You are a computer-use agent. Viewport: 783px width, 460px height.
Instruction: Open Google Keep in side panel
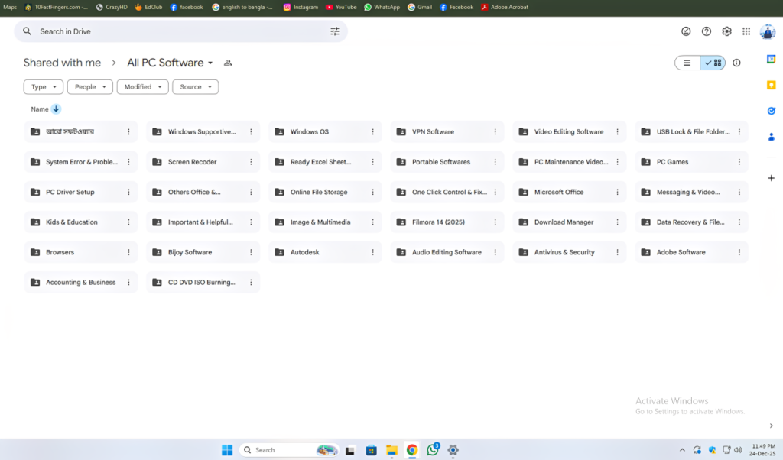point(772,85)
